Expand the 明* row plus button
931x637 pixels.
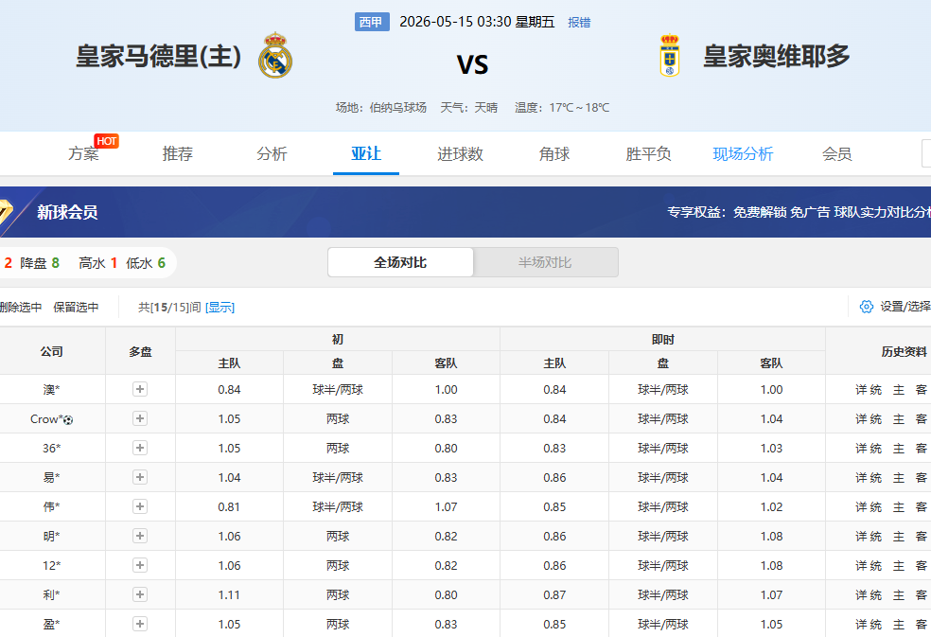pyautogui.click(x=140, y=536)
